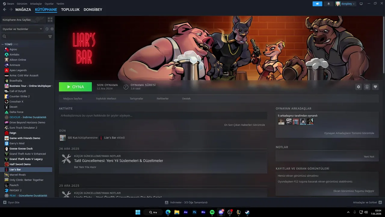Screen dimensions: 385x217
Task: Open advanced filter options icon
Action: 50,36
